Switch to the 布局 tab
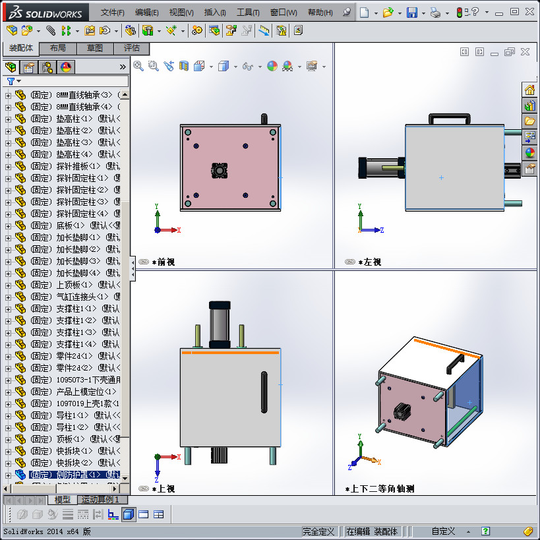 58,48
